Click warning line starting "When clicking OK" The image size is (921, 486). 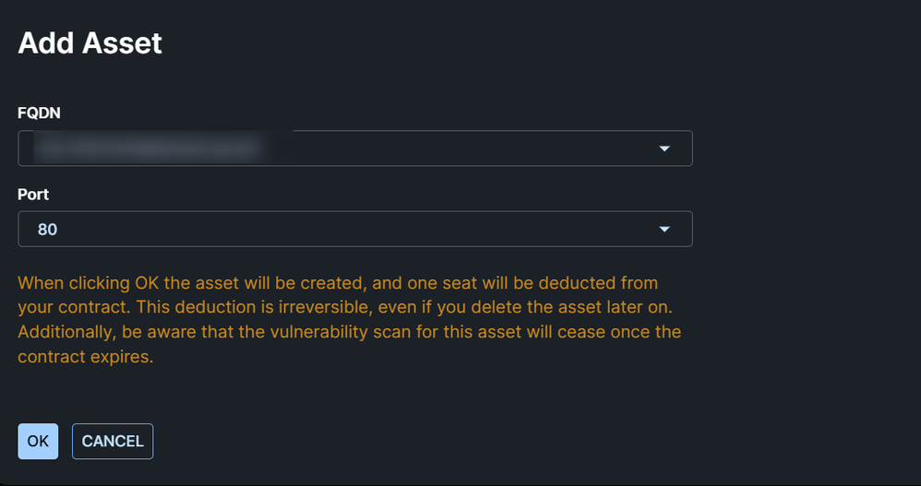338,282
